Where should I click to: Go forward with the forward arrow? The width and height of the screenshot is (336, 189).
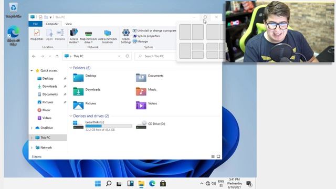click(x=42, y=56)
